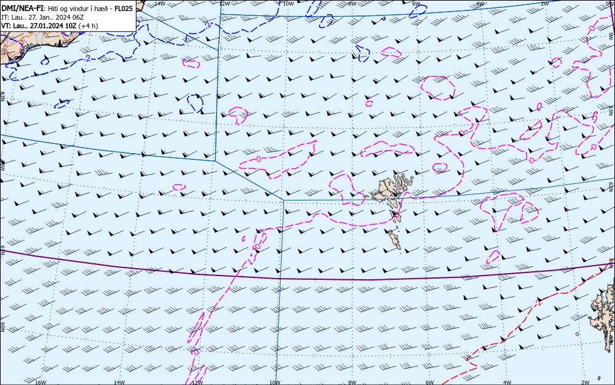The image size is (615, 385).
Task: Click the blue '-2' label just left of the 12W line
Action: (207, 24)
